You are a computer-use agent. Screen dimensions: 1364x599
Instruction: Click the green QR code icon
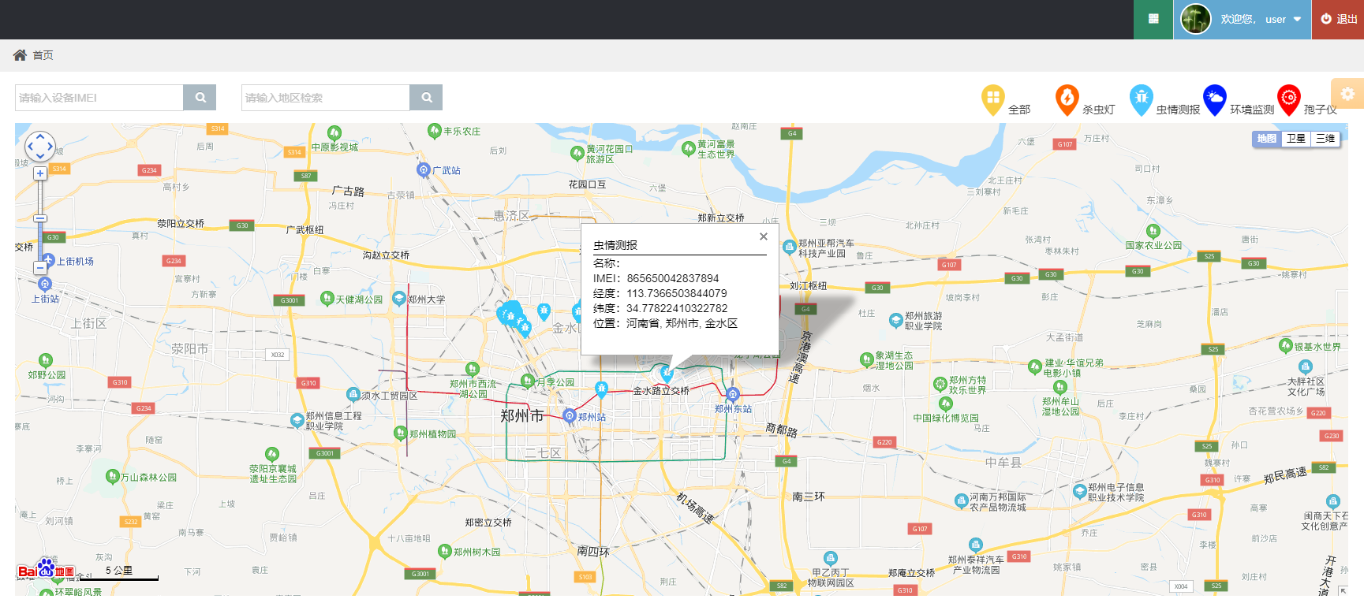tap(1153, 19)
